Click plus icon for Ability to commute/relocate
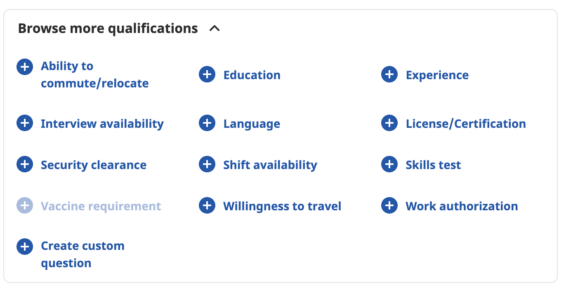The height and width of the screenshot is (301, 566). (x=25, y=66)
